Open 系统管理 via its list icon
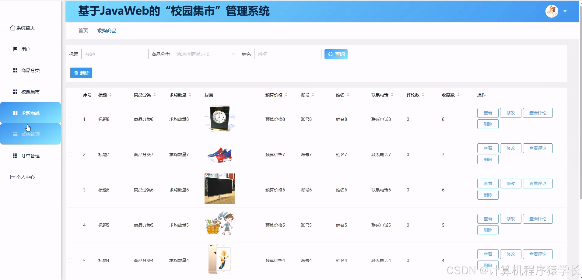The height and width of the screenshot is (280, 582). [15, 134]
